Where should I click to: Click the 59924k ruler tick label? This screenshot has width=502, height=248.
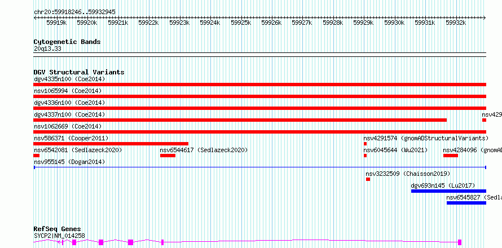210,23
